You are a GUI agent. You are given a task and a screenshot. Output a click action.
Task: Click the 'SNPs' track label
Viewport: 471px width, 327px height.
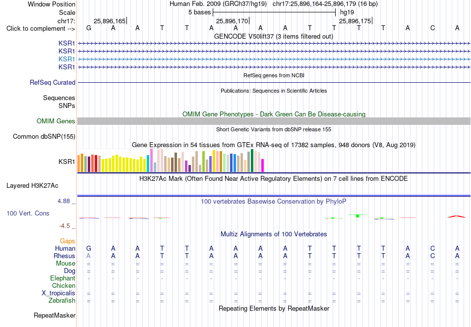click(67, 106)
